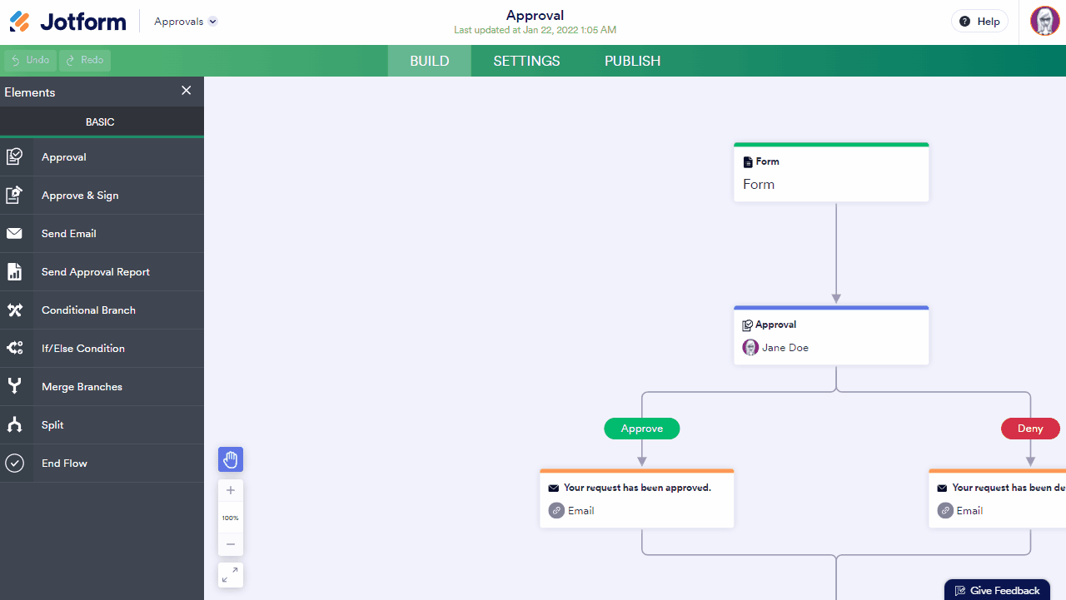Click the Send Email envelope icon
The width and height of the screenshot is (1066, 600).
14,233
